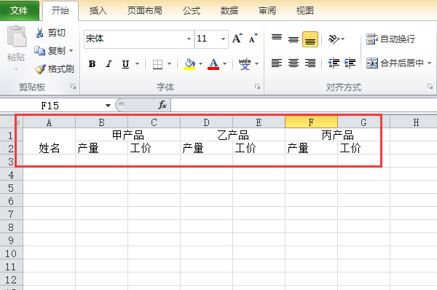437x290 pixels.
Task: Activate the 格式刷 format painter
Action: click(55, 69)
